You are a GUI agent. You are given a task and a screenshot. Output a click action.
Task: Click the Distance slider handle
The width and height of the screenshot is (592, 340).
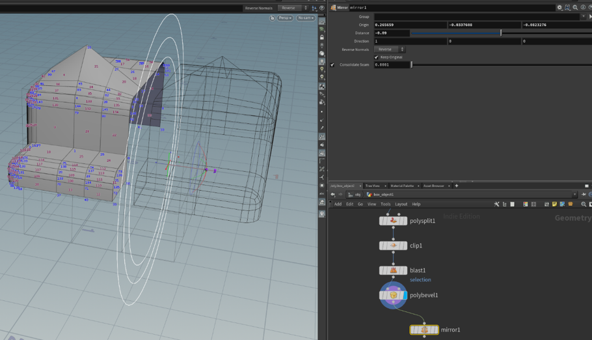[x=501, y=33]
